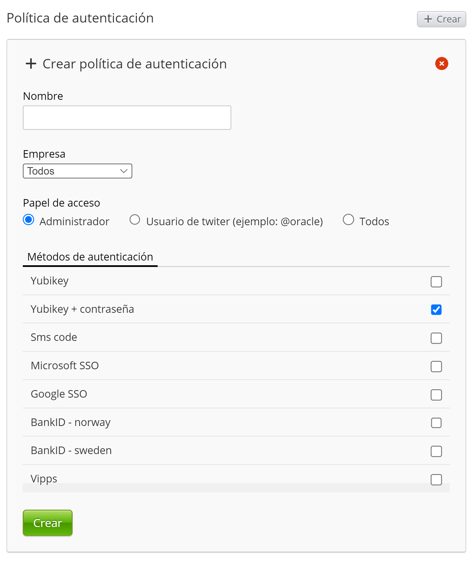The height and width of the screenshot is (565, 476).
Task: Select the Usuario de twiter role option
Action: tap(135, 220)
